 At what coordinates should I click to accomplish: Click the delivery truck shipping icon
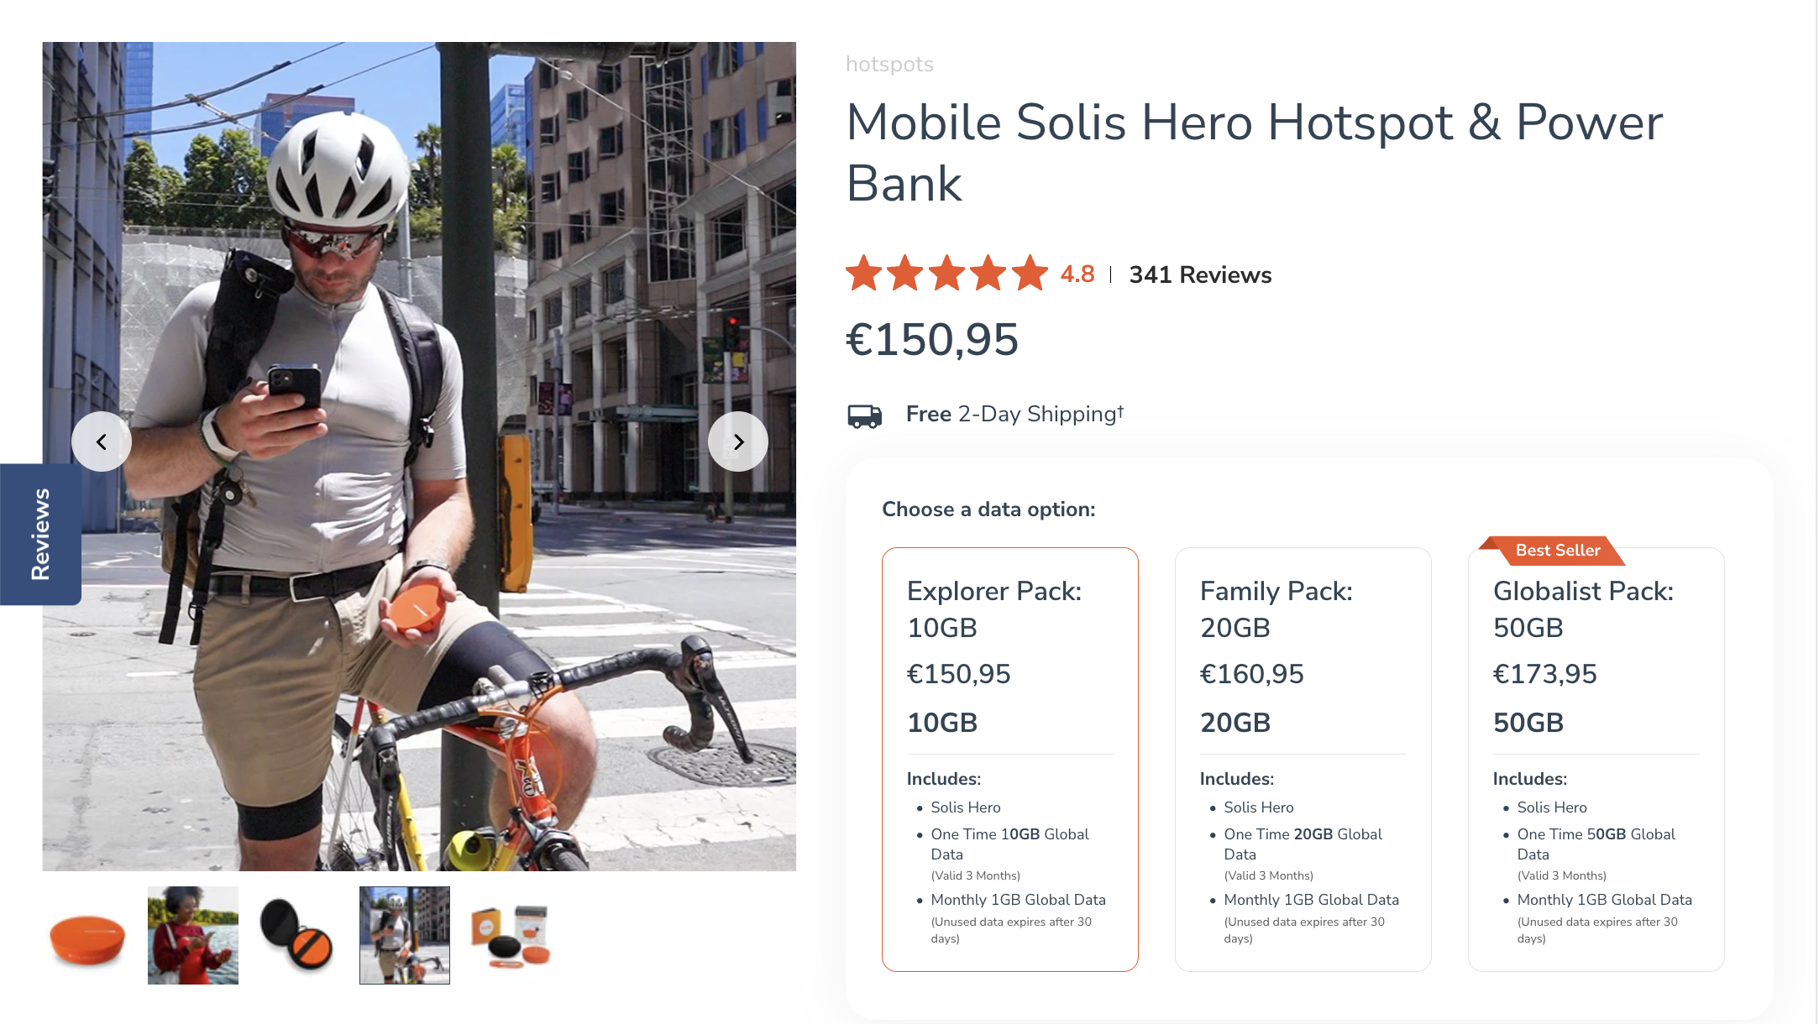[865, 415]
